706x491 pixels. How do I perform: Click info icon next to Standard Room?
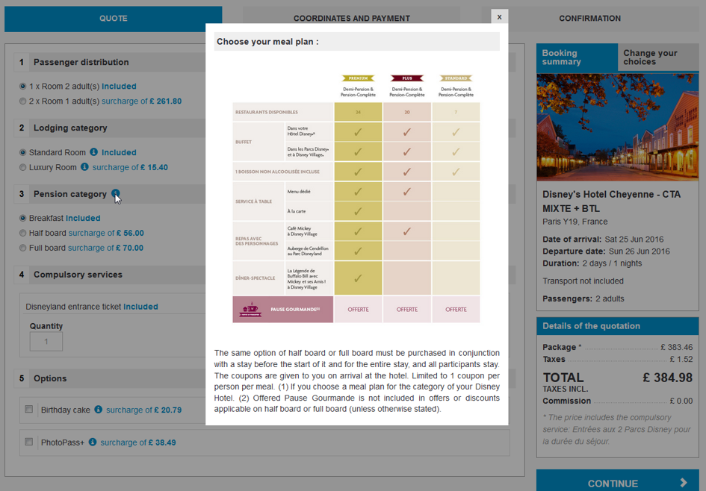pos(95,152)
